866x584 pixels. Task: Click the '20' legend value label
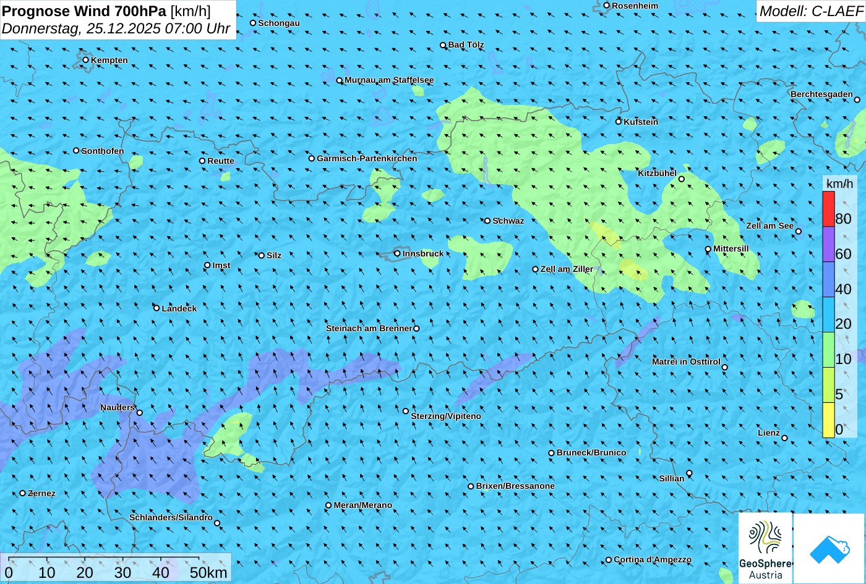pyautogui.click(x=843, y=324)
